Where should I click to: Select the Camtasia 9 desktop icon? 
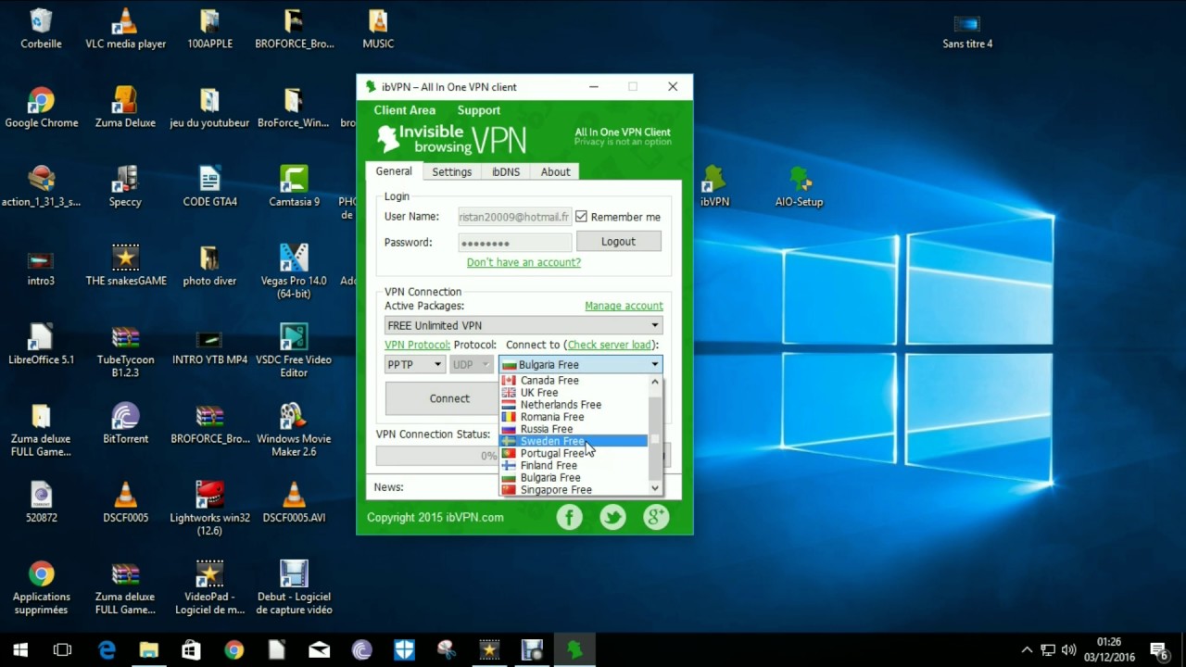(294, 186)
